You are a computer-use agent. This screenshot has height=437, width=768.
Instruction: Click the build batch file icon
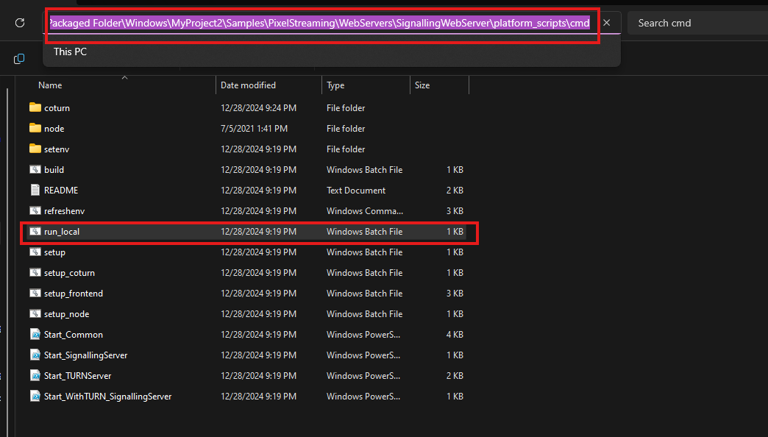point(35,169)
